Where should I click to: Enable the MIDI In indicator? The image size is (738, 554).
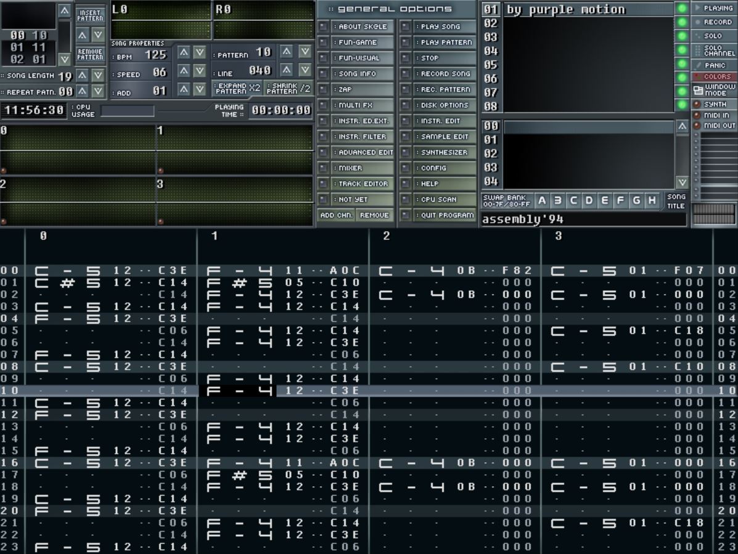[697, 115]
